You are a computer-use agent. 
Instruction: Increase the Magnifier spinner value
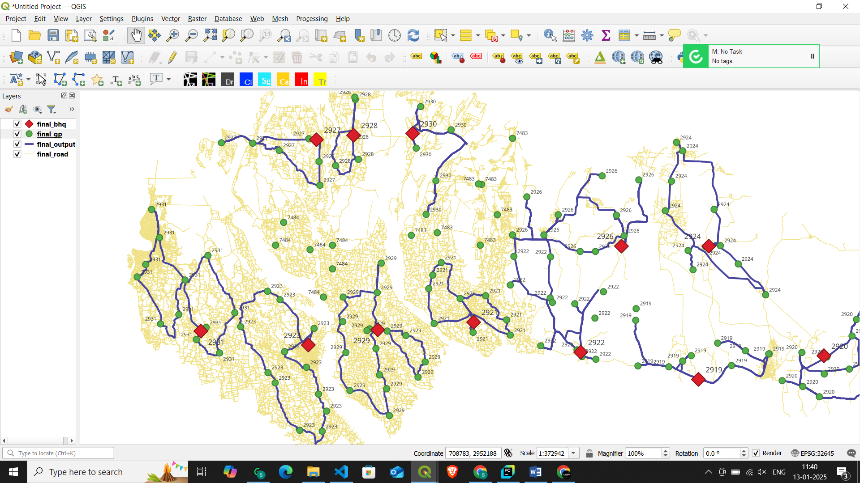[x=666, y=451]
